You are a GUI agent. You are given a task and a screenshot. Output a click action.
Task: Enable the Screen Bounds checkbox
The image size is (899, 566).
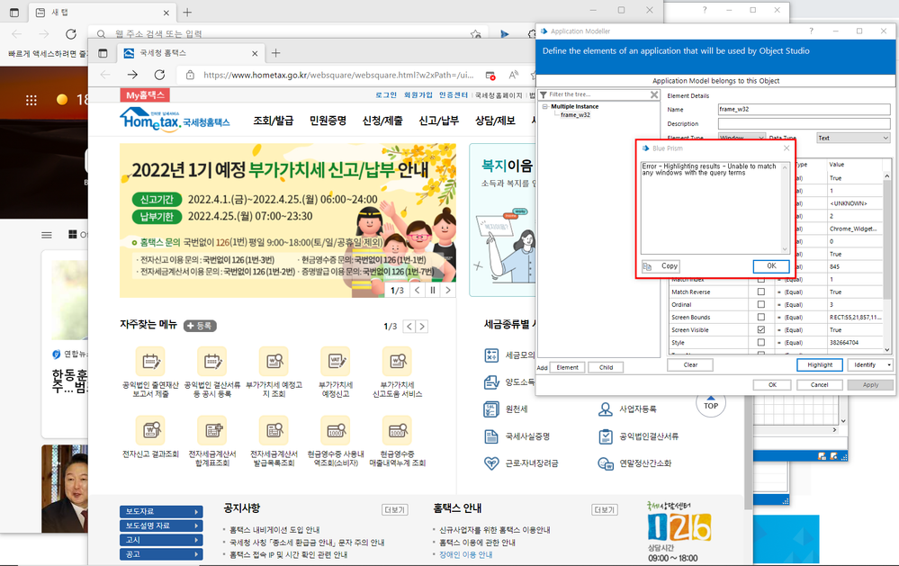(760, 317)
